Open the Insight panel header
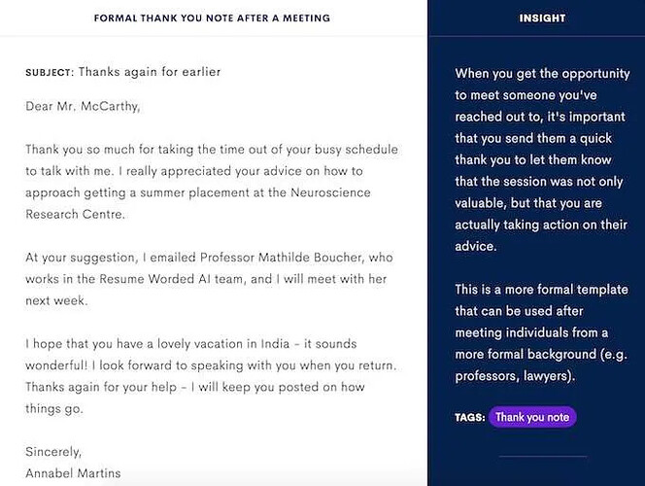This screenshot has height=486, width=645. coord(542,18)
